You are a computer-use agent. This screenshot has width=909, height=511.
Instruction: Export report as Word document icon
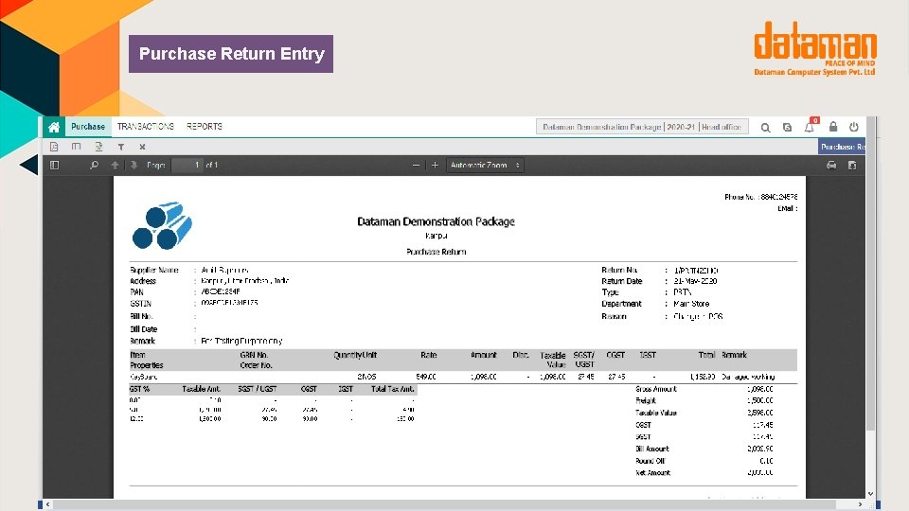tap(98, 147)
